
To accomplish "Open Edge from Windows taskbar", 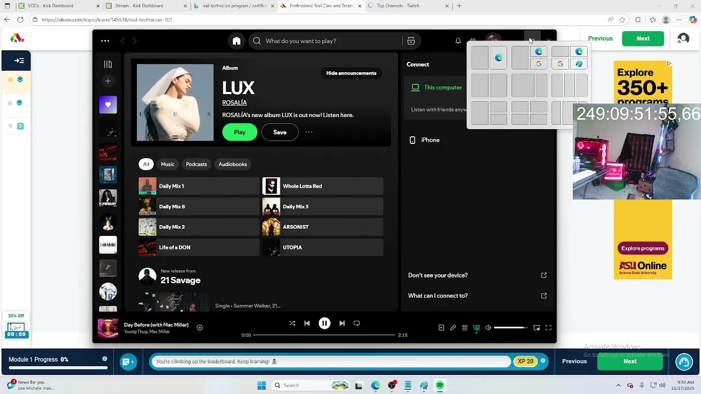I will [x=375, y=385].
